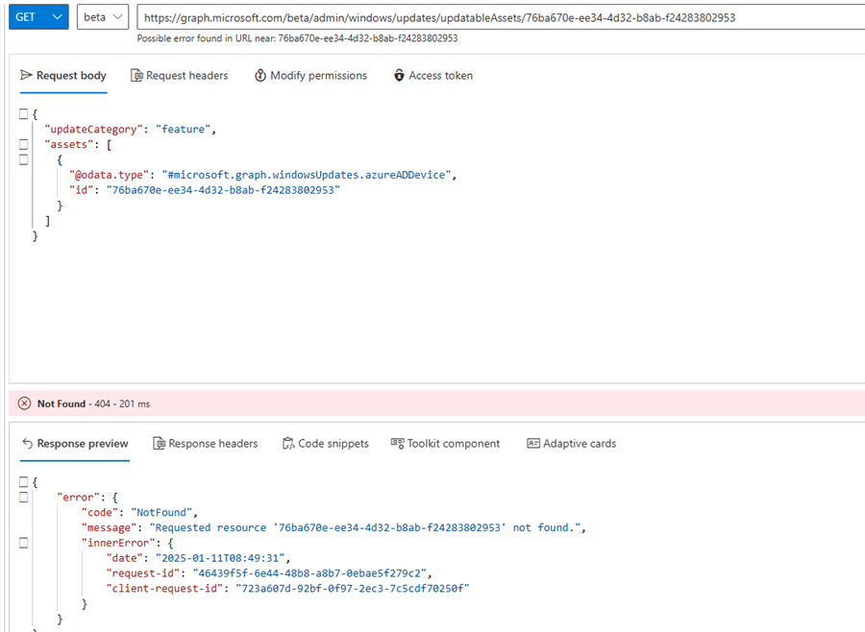Collapse the "error" object in response

(x=23, y=497)
